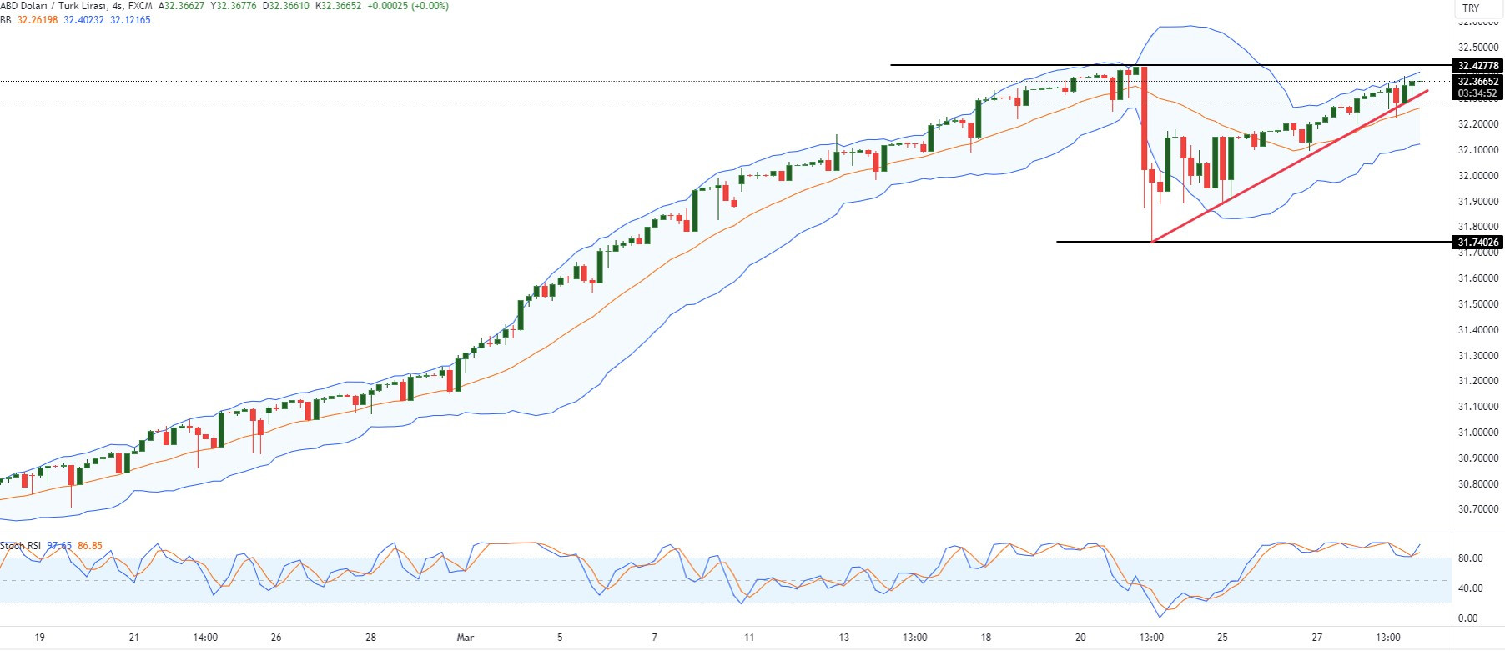Click the 31.50000 price axis label
The height and width of the screenshot is (656, 1505).
[1477, 304]
